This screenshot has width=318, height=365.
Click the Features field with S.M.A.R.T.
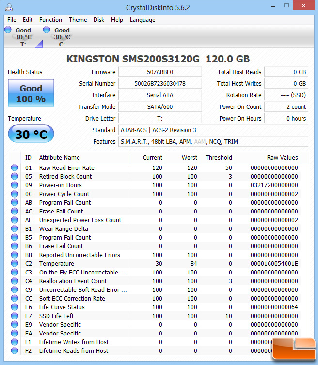pyautogui.click(x=213, y=142)
